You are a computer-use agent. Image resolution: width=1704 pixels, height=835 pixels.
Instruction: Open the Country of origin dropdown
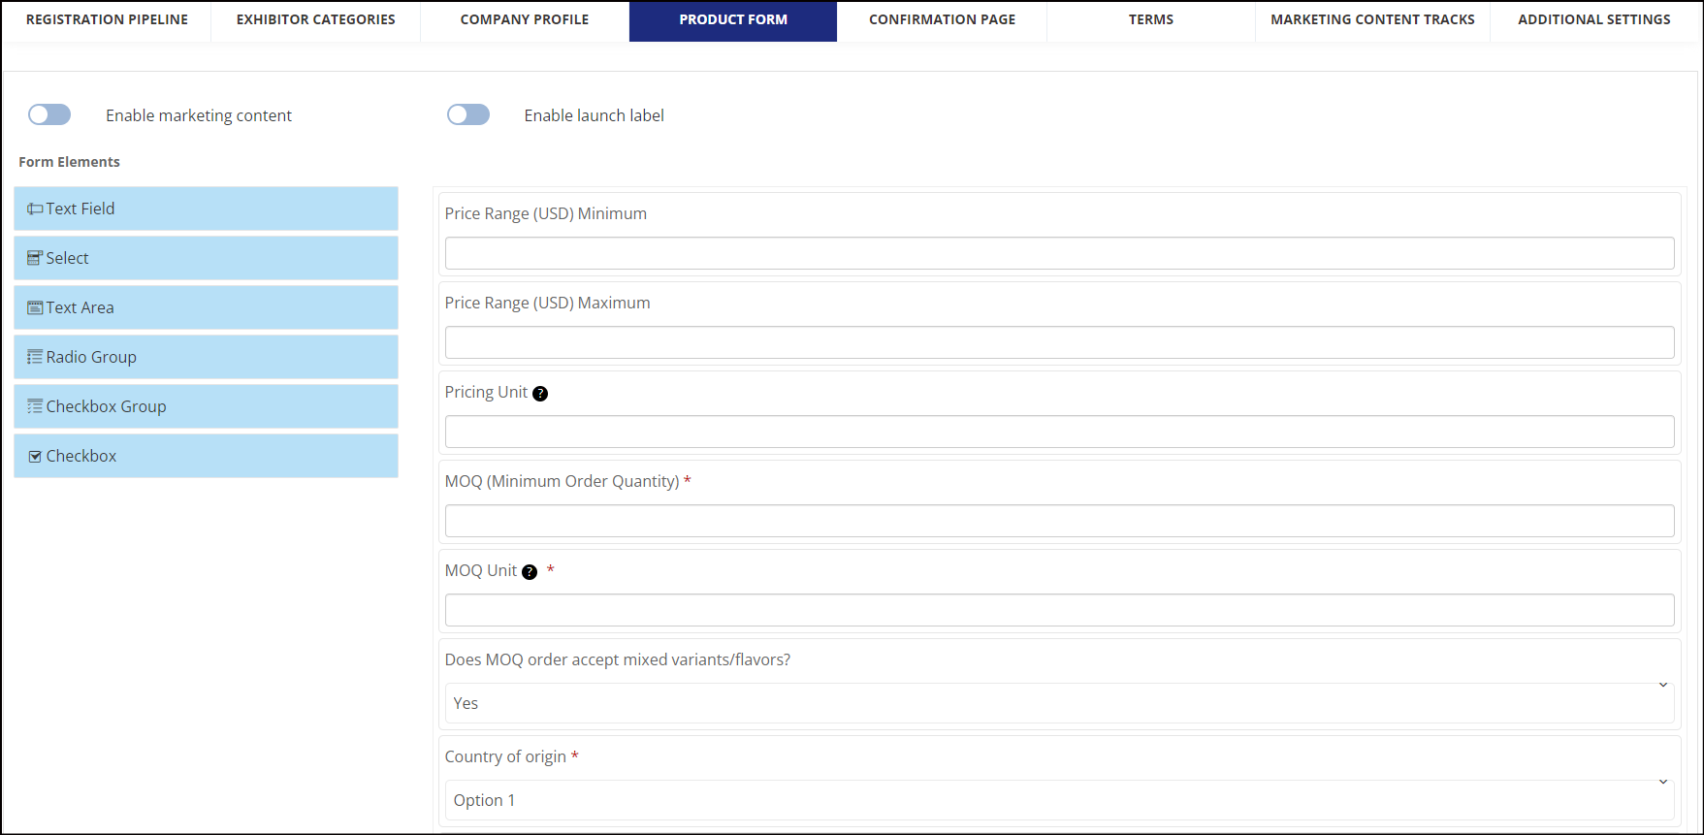pos(1059,800)
